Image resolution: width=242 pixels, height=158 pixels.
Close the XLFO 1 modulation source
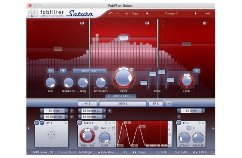coord(109,123)
